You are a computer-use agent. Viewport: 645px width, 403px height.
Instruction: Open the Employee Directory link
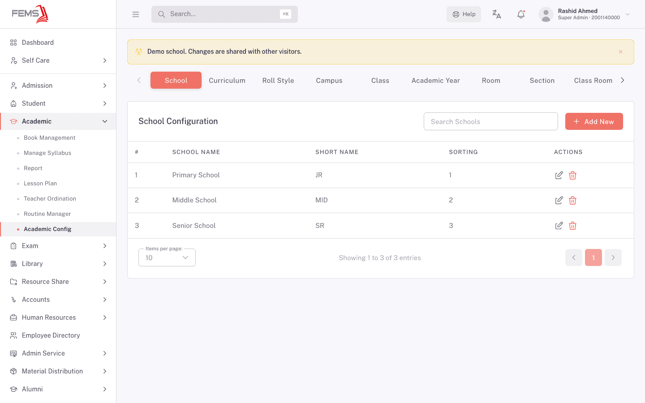[58, 335]
